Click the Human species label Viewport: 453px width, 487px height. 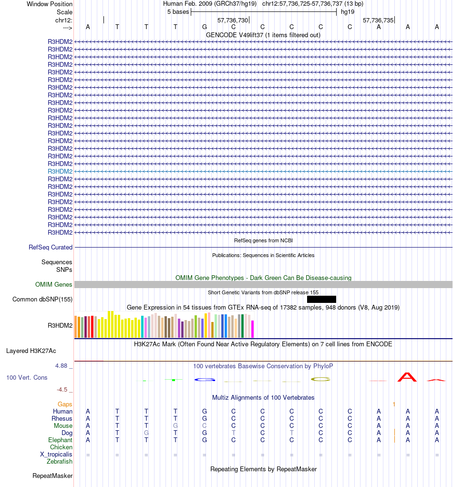click(62, 411)
